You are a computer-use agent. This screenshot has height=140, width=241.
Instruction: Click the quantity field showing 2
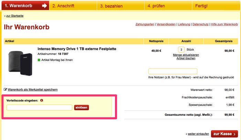click(181, 50)
